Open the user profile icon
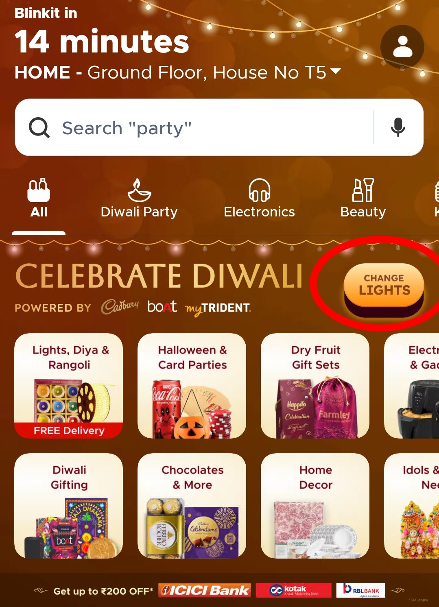Image resolution: width=439 pixels, height=607 pixels. coord(402,47)
